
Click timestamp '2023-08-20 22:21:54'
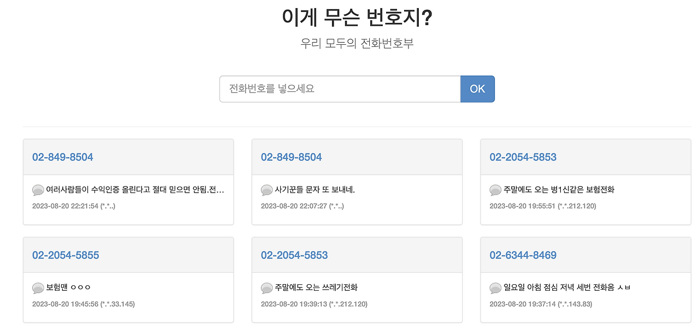tap(65, 206)
